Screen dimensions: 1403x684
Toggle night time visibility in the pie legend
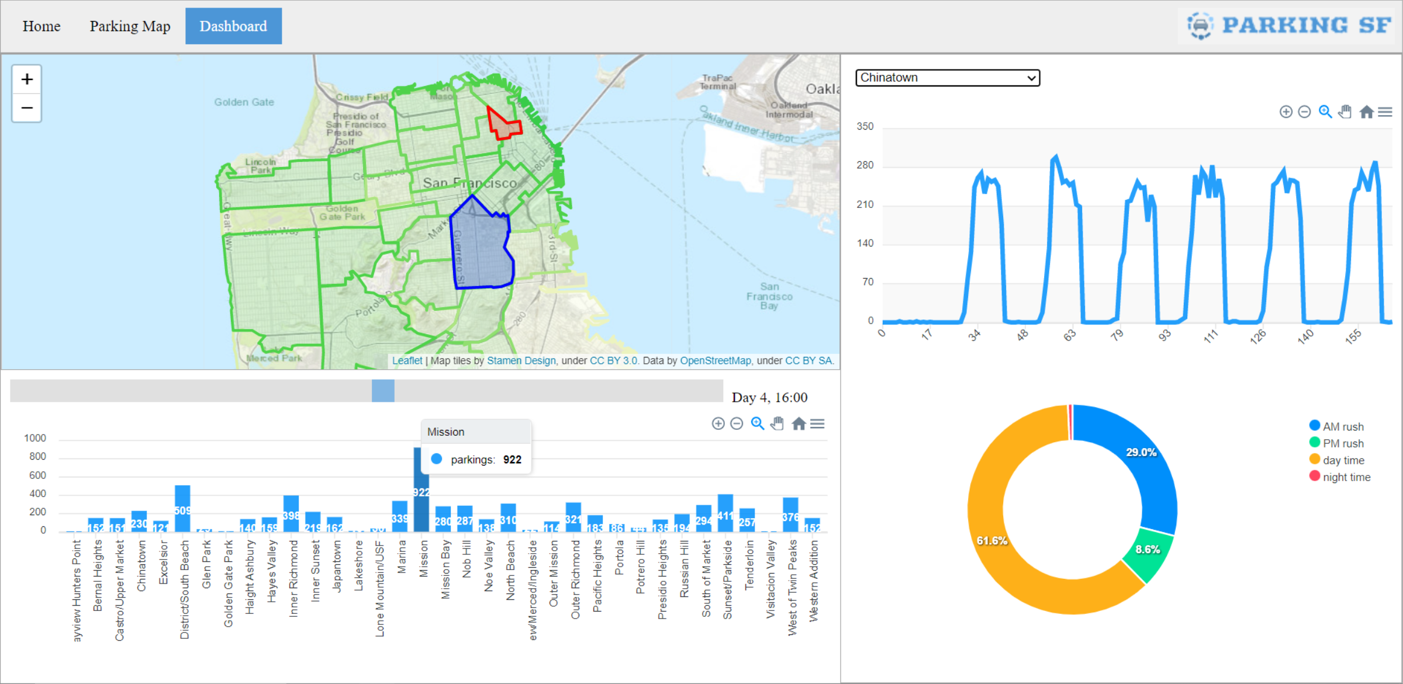coord(1343,477)
